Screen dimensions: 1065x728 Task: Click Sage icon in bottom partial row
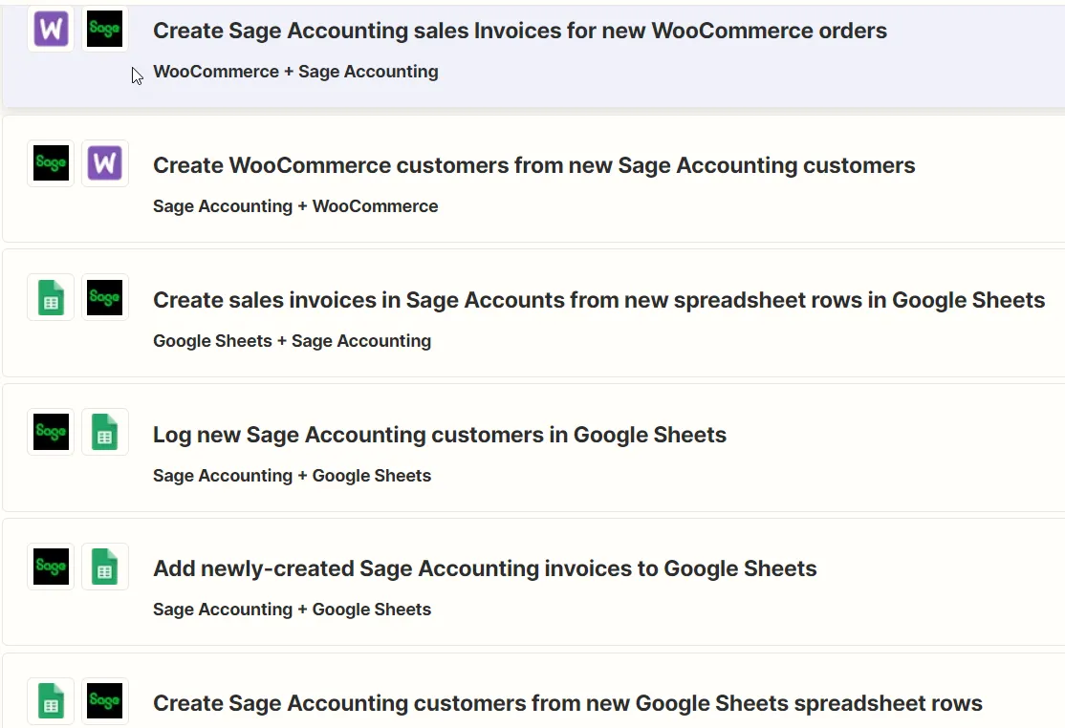pos(104,701)
